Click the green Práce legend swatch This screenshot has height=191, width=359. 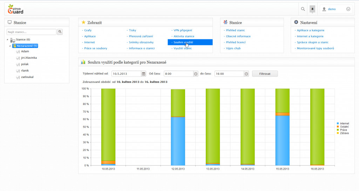click(x=338, y=130)
